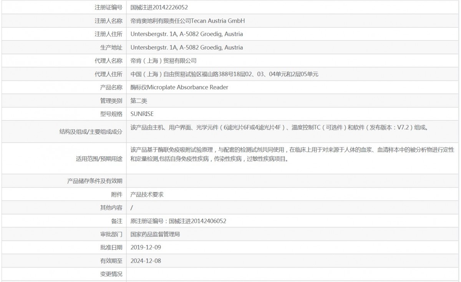Click approval department 国家药品监督管理局

[x=155, y=234]
